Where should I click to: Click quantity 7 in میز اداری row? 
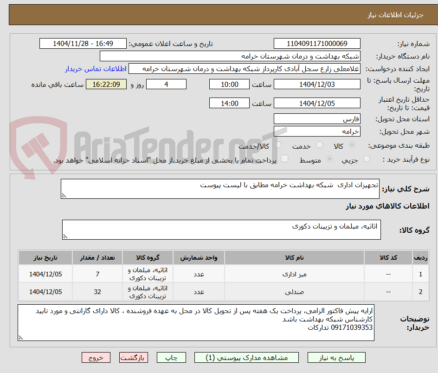tap(97, 274)
